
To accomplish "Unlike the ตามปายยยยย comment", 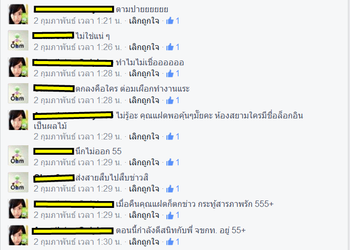I will point(144,21).
